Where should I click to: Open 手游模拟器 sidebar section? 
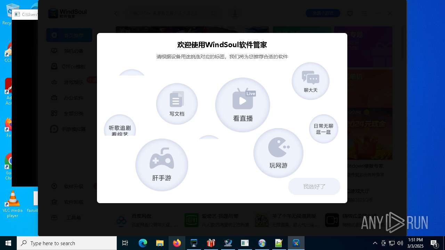[x=69, y=129]
